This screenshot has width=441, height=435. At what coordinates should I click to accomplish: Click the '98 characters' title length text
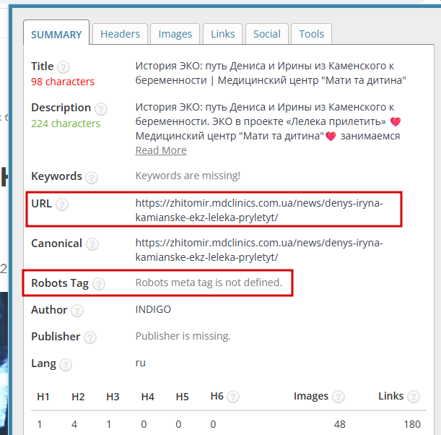[x=63, y=82]
